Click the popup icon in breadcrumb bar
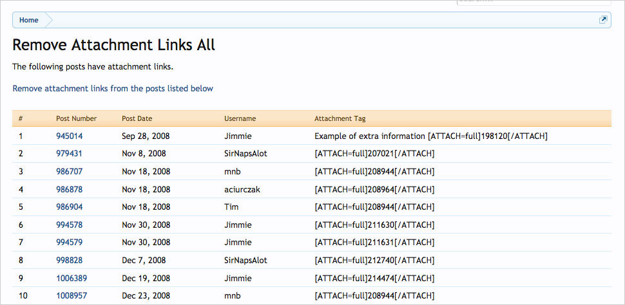The image size is (625, 305). coord(603,20)
